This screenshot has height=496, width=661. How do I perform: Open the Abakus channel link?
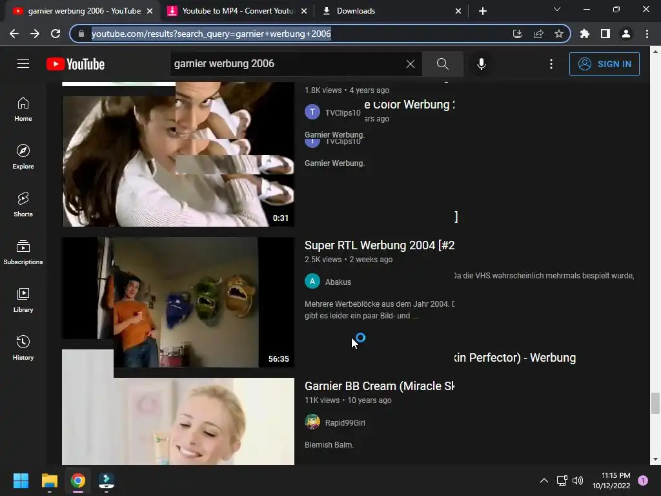338,282
